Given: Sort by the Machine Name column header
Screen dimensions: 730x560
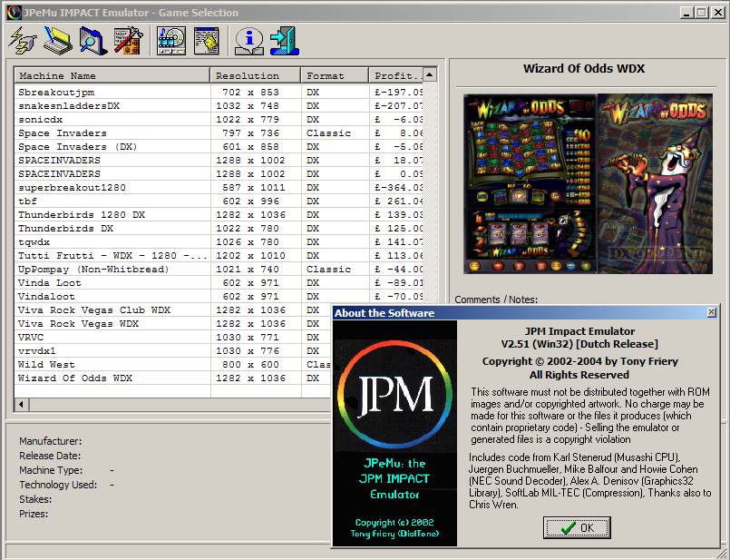Looking at the screenshot, I should pos(112,75).
